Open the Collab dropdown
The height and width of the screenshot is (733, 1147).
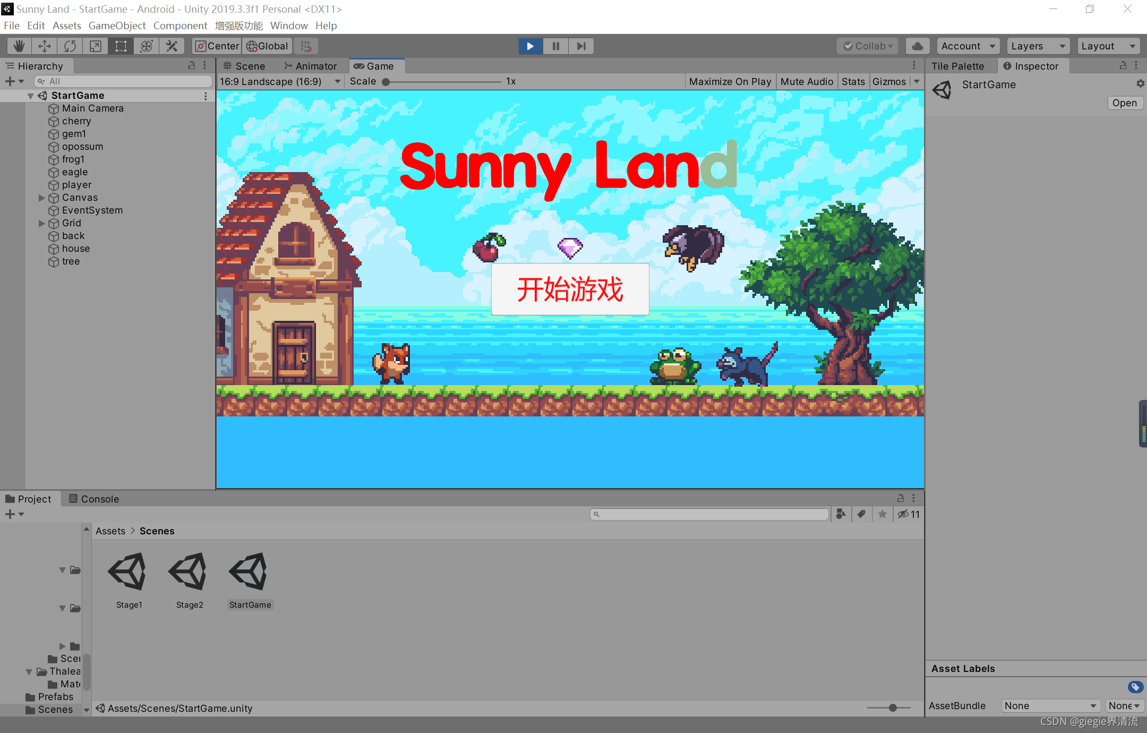click(867, 46)
